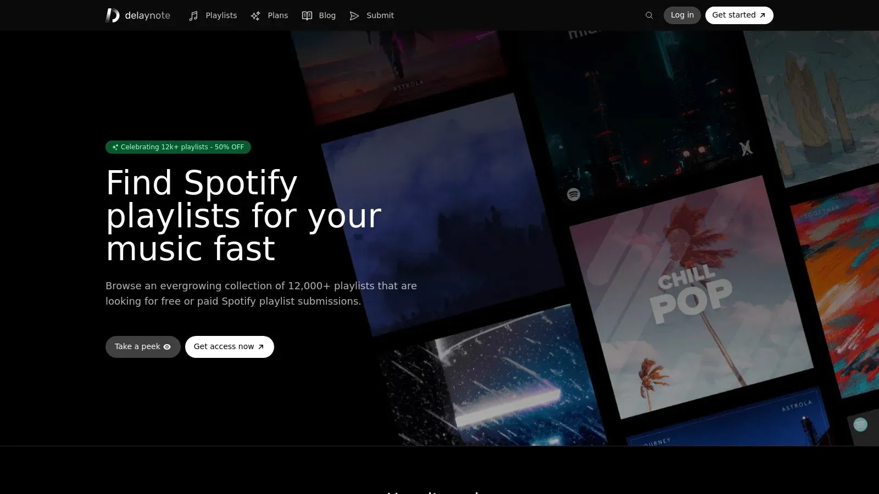Click the Browse an evergrowing collection paragraph
The height and width of the screenshot is (494, 879).
261,294
